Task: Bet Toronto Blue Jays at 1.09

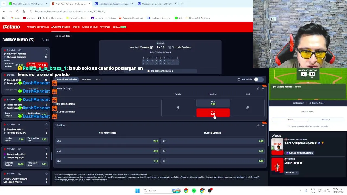Action: [x=37, y=139]
